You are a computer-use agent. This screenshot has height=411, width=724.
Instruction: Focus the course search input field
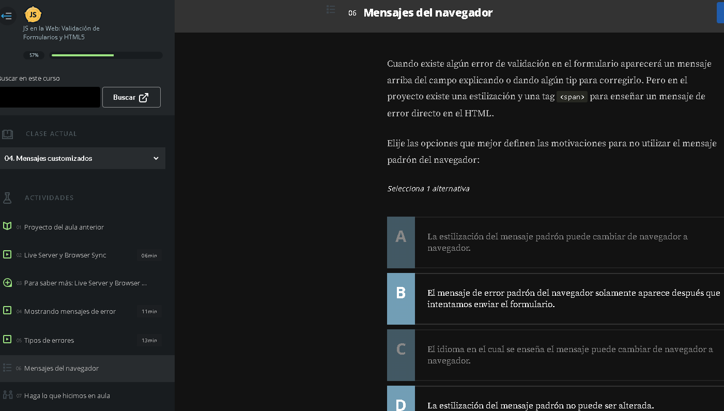(50, 97)
